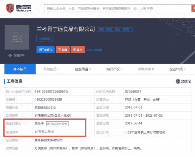Image resolution: width=195 pixels, height=157 pixels.
Task: Click the orange search button icon
Action: click(x=193, y=8)
